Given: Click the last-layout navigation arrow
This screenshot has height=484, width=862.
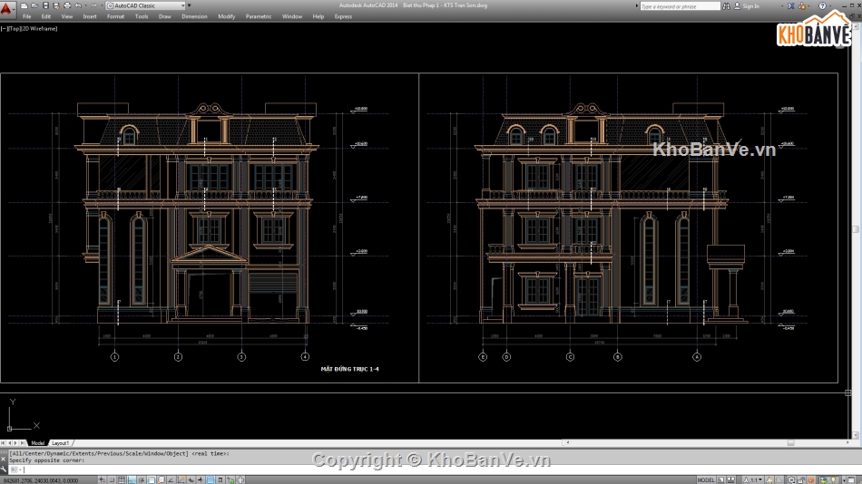Looking at the screenshot, I should pos(23,443).
